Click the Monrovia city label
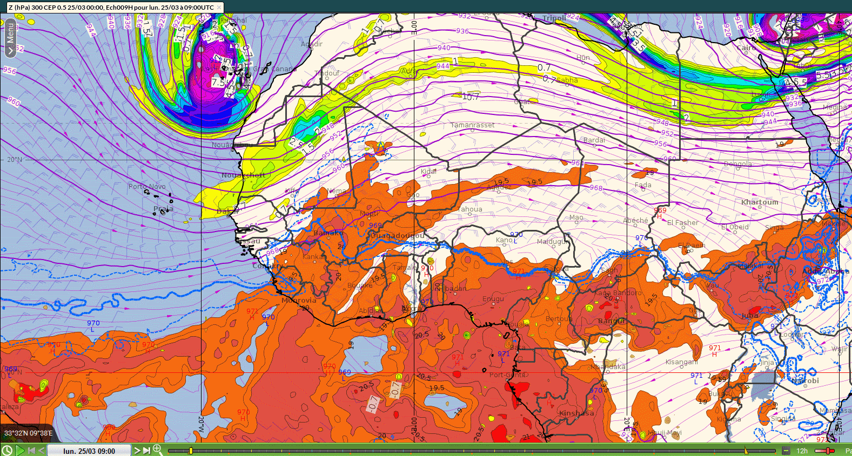The image size is (852, 456). [x=299, y=300]
